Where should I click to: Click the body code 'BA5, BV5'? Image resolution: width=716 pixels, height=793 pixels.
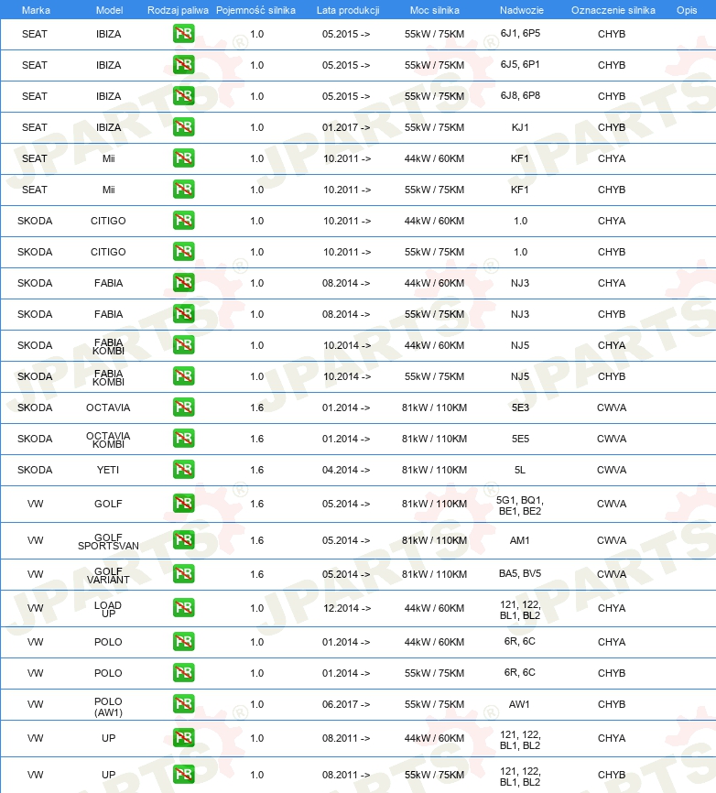click(520, 573)
